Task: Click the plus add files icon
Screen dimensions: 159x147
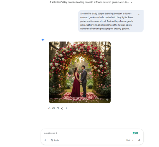Action: coord(45,140)
